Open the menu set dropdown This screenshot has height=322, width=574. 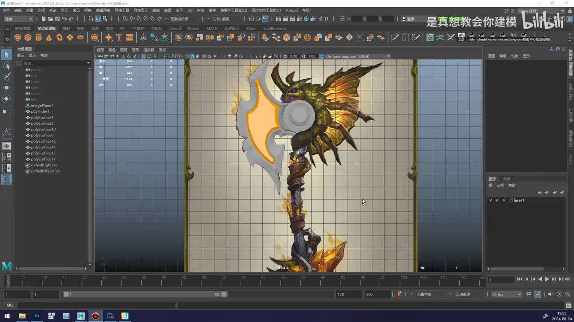click(18, 19)
